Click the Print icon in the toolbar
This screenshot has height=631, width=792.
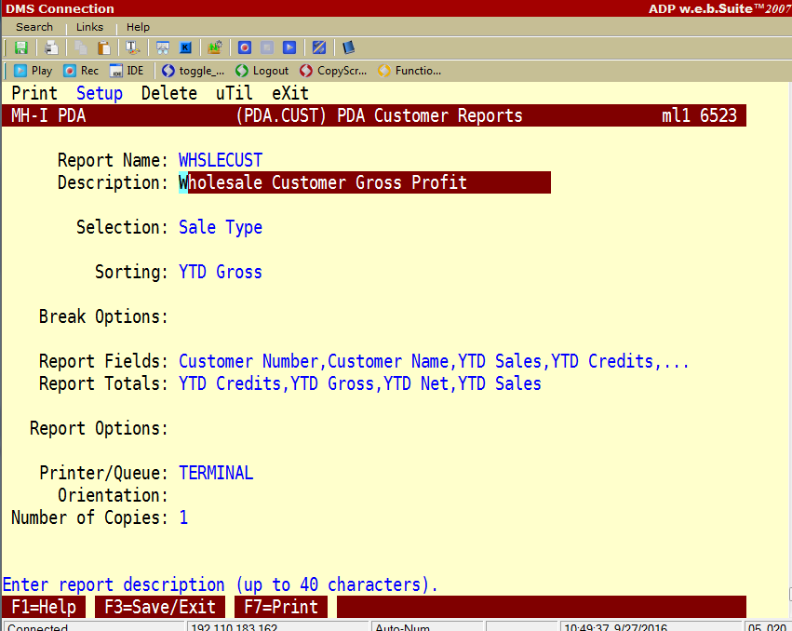tap(51, 47)
